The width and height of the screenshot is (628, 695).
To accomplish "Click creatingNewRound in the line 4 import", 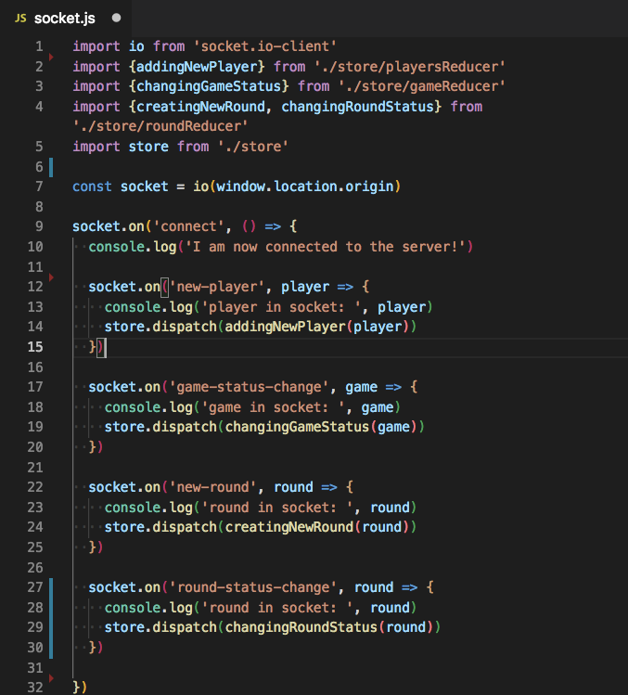I will (x=200, y=107).
